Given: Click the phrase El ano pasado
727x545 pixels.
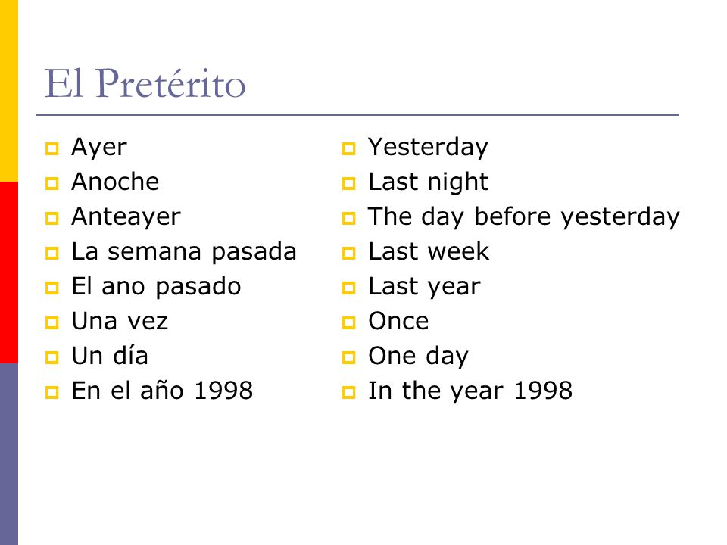Looking at the screenshot, I should [156, 286].
